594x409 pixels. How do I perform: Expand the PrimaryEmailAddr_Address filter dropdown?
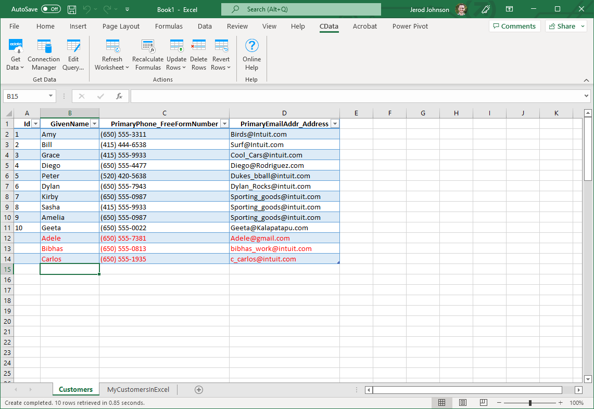(335, 124)
